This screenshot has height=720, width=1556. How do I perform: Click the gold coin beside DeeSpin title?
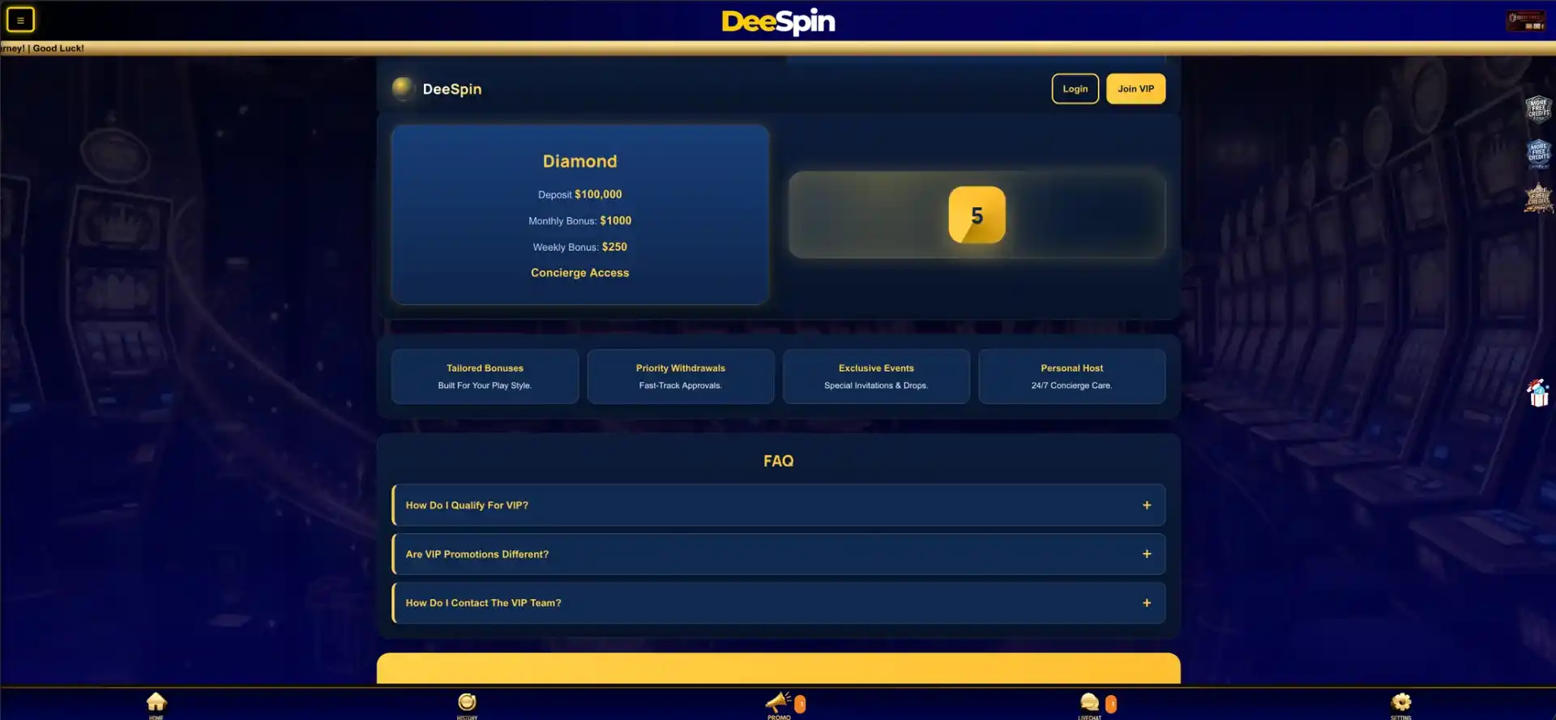403,88
